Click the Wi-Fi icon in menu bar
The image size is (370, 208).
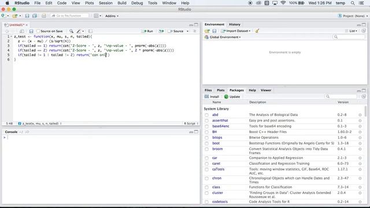pyautogui.click(x=283, y=3)
